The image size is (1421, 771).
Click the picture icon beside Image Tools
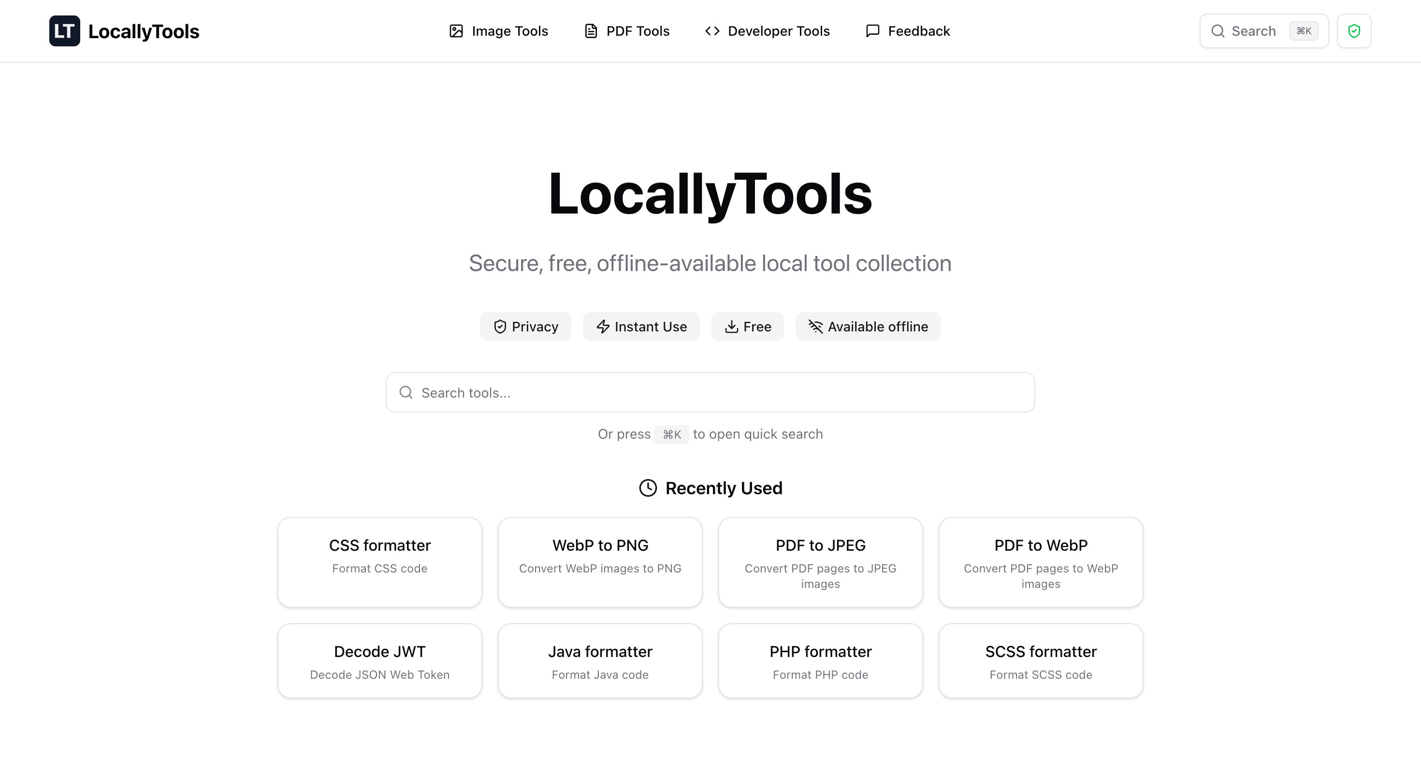click(x=455, y=31)
